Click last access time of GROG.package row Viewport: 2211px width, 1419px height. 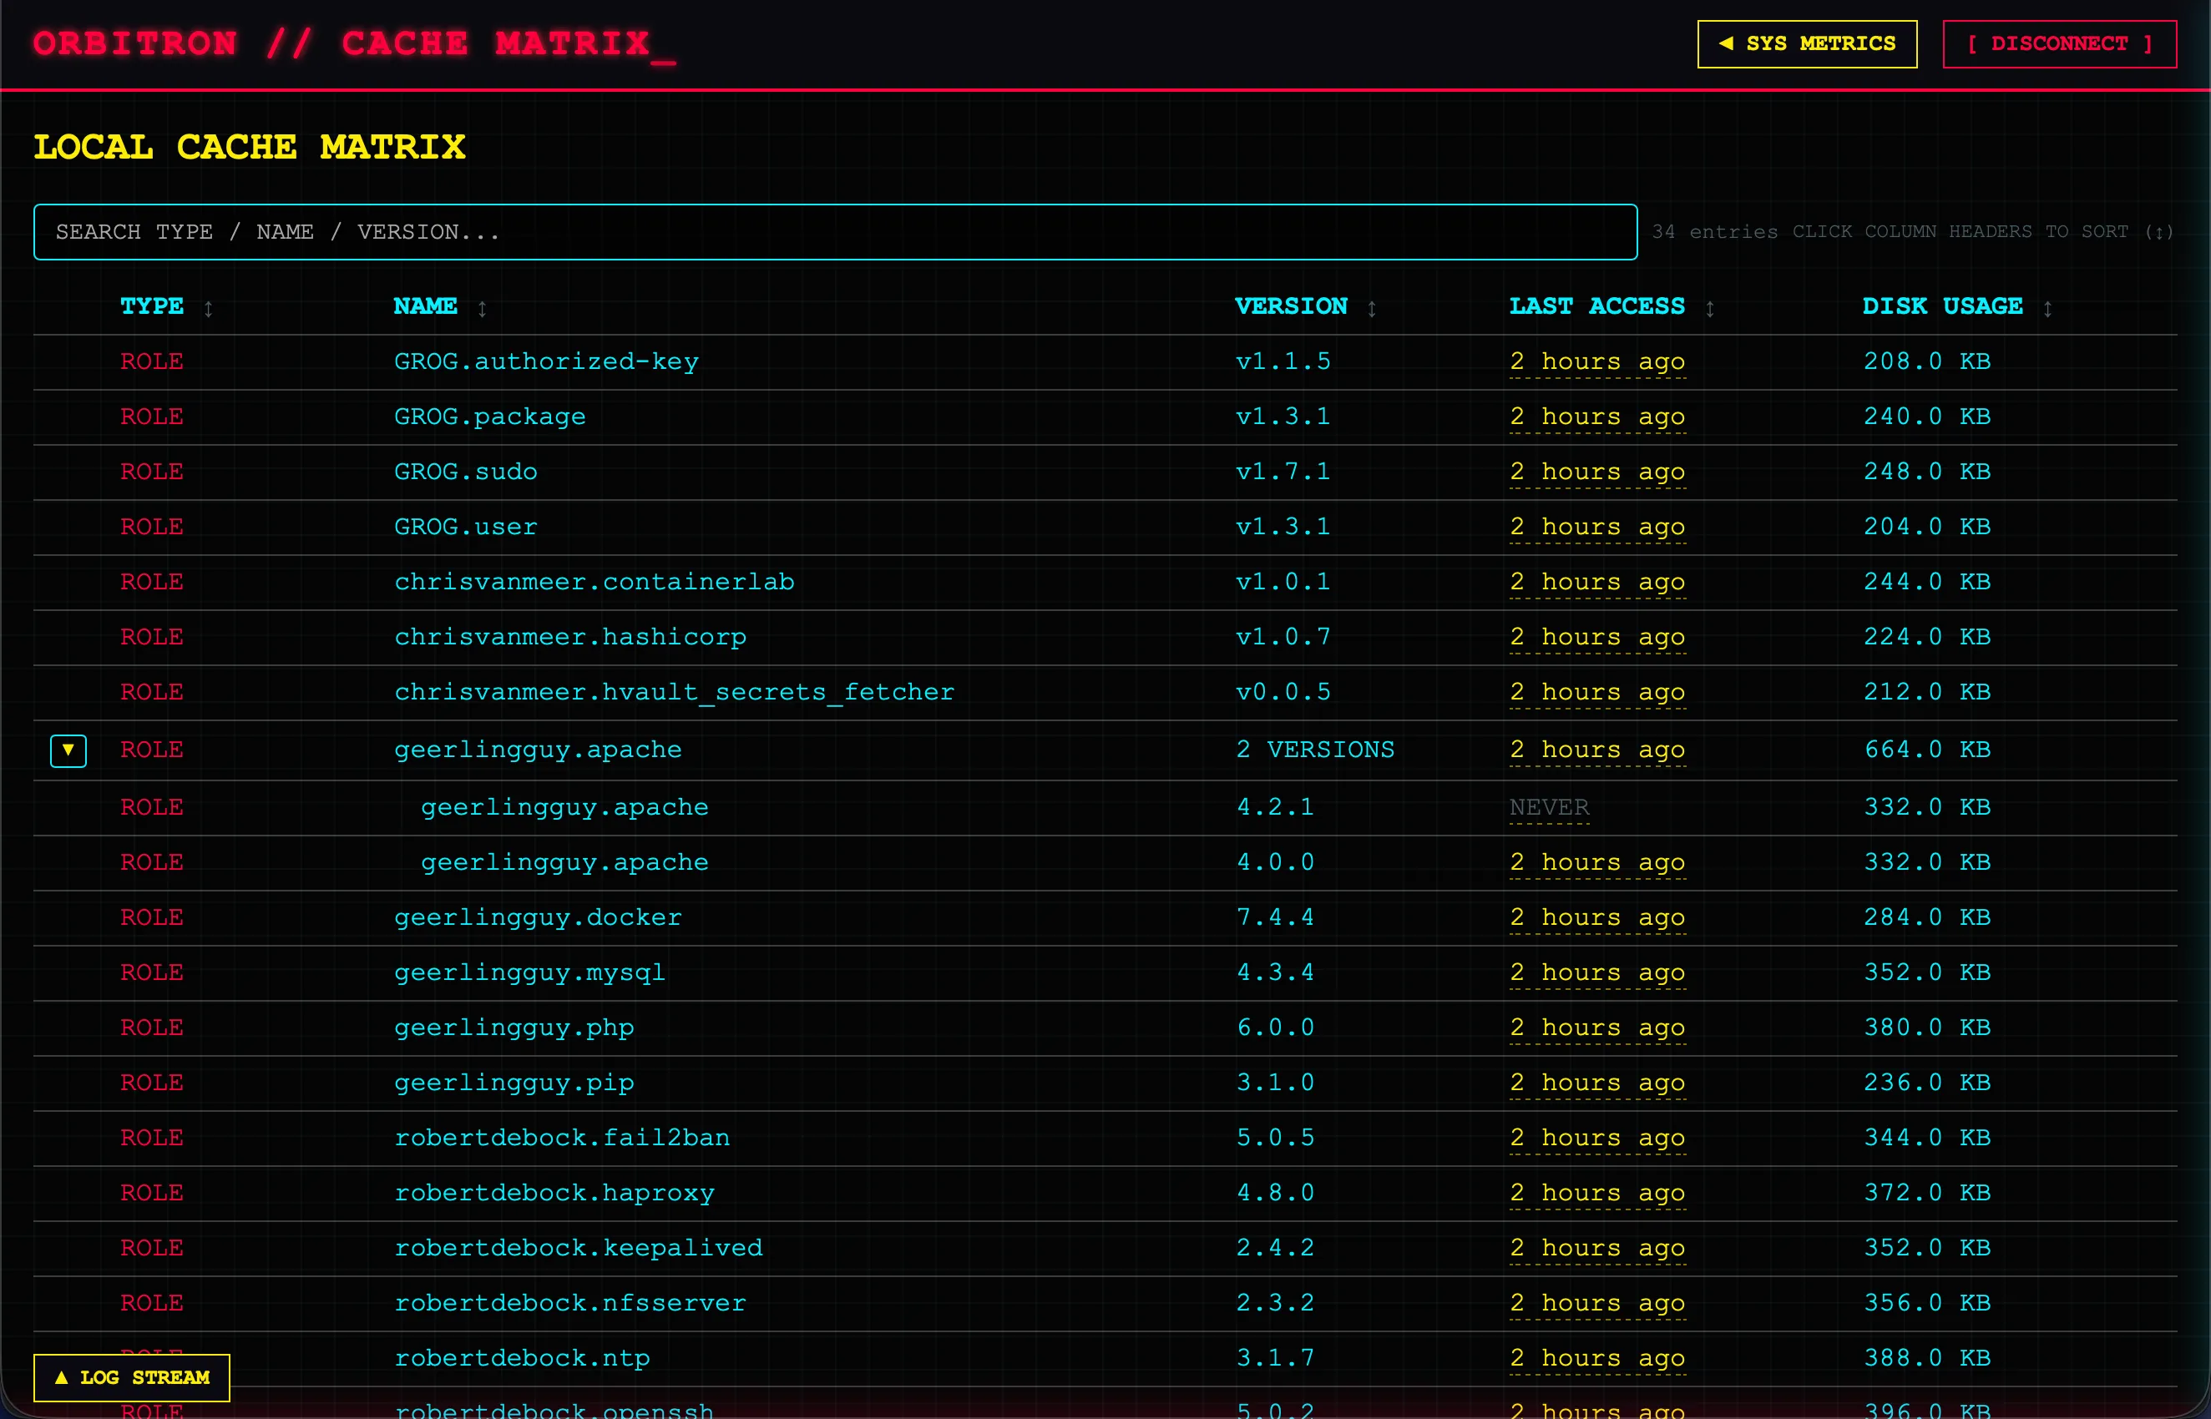click(x=1597, y=417)
